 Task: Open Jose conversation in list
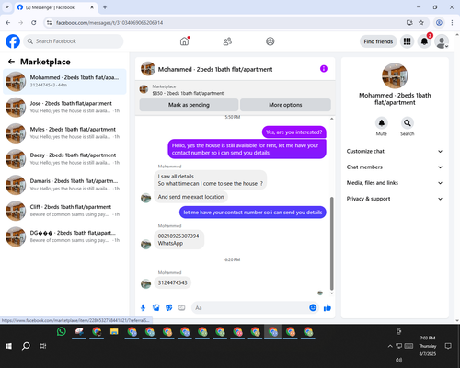pyautogui.click(x=64, y=108)
